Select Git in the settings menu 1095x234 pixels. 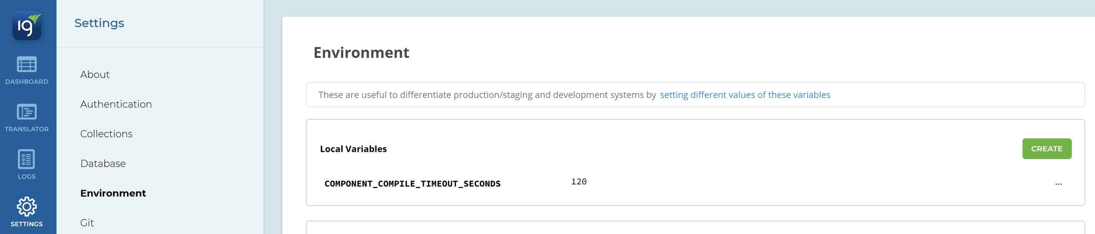click(87, 223)
